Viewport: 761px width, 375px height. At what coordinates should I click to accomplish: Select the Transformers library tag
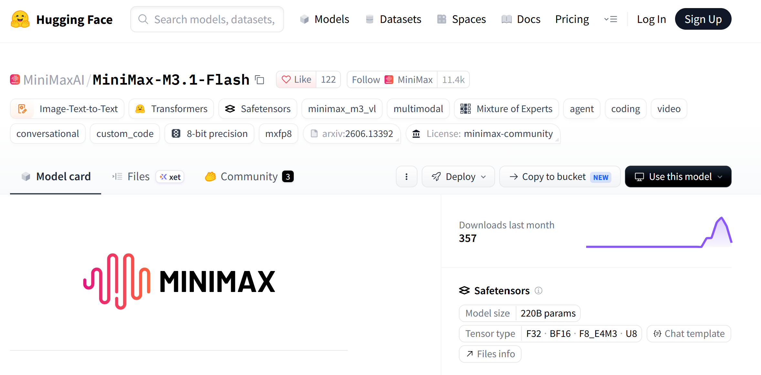pos(171,109)
